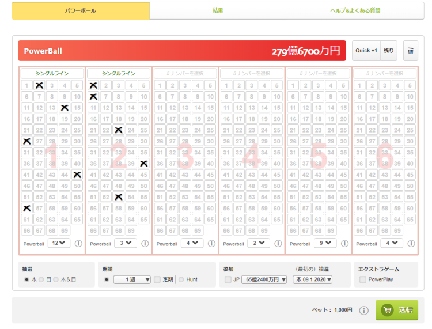Open line 1 Powerball dropdown showing 12
Viewport: 432px width, 329px height.
(x=59, y=243)
